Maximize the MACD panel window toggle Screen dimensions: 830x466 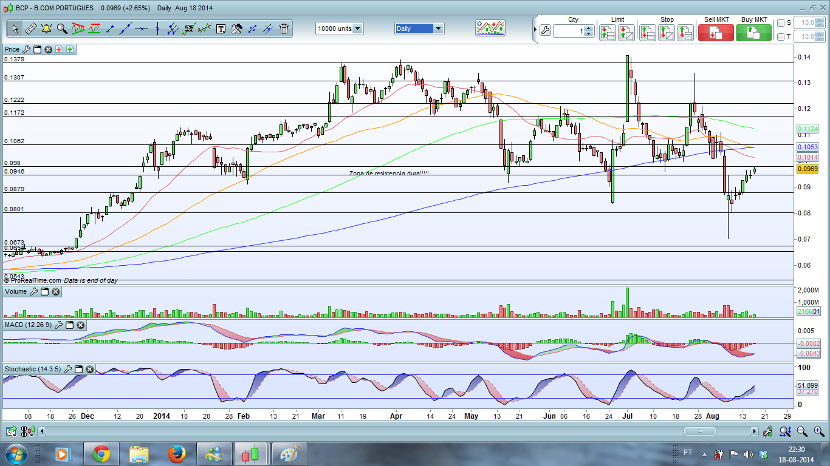click(x=69, y=325)
